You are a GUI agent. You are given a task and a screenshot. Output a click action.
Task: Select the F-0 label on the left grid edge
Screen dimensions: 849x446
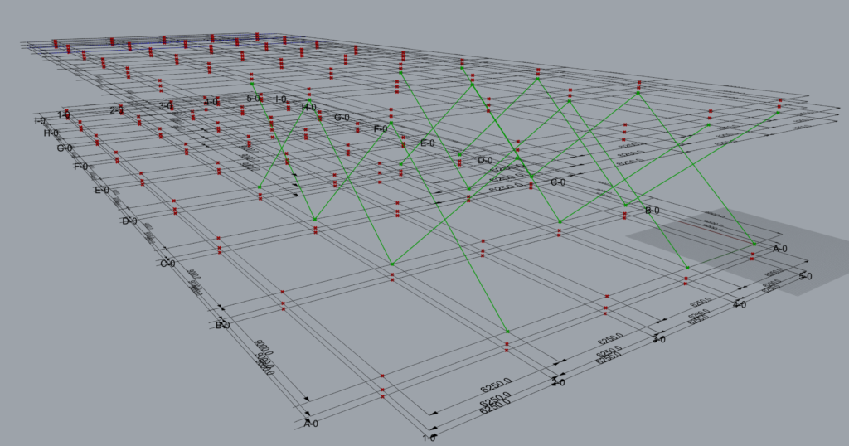81,167
